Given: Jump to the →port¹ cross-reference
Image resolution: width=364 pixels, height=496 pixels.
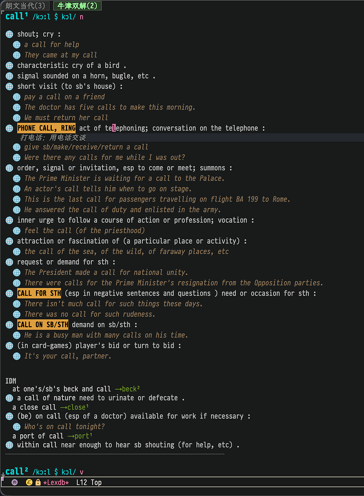Looking at the screenshot, I should click(x=81, y=436).
